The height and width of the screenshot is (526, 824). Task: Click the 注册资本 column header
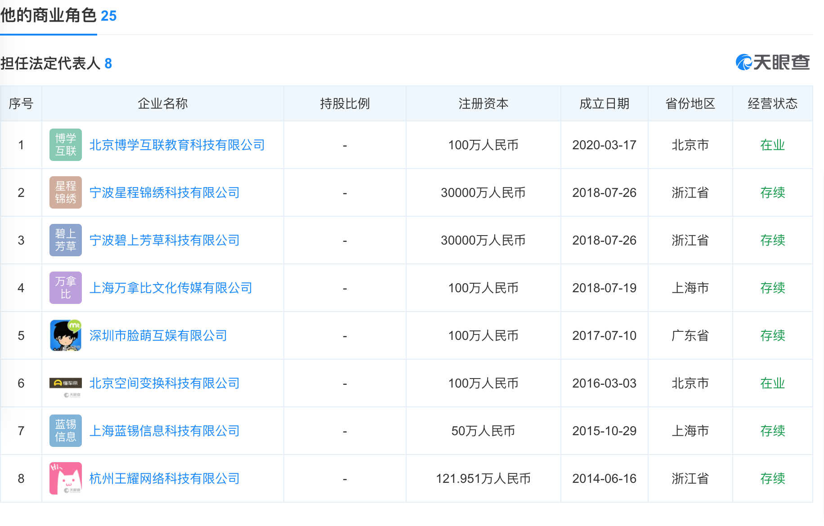[x=483, y=104]
